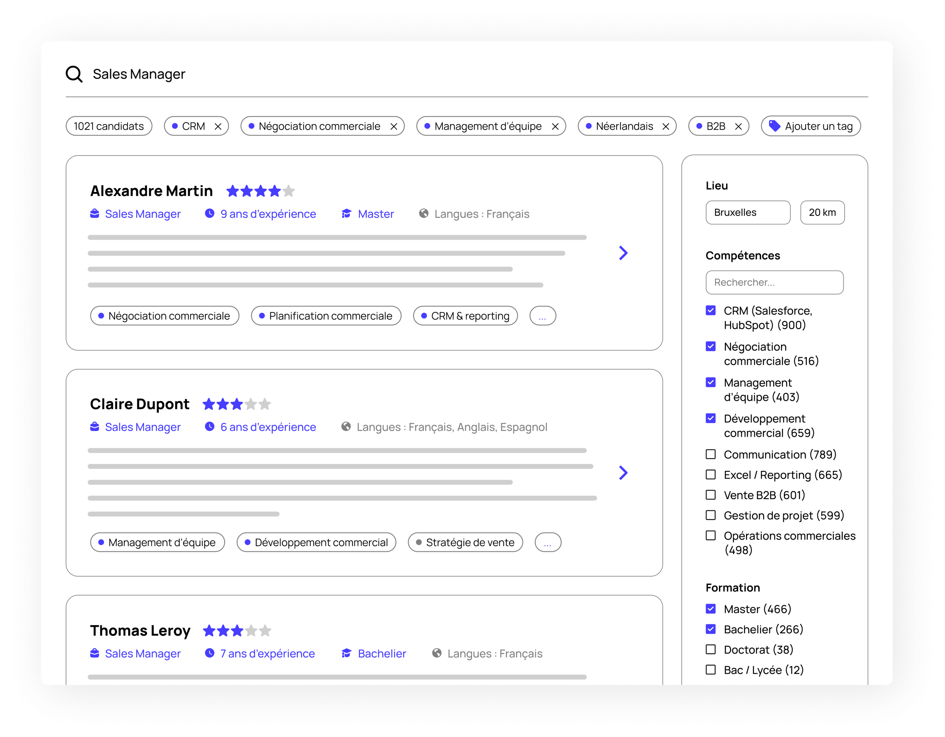
Task: Click the search magnifier icon
Action: click(74, 74)
